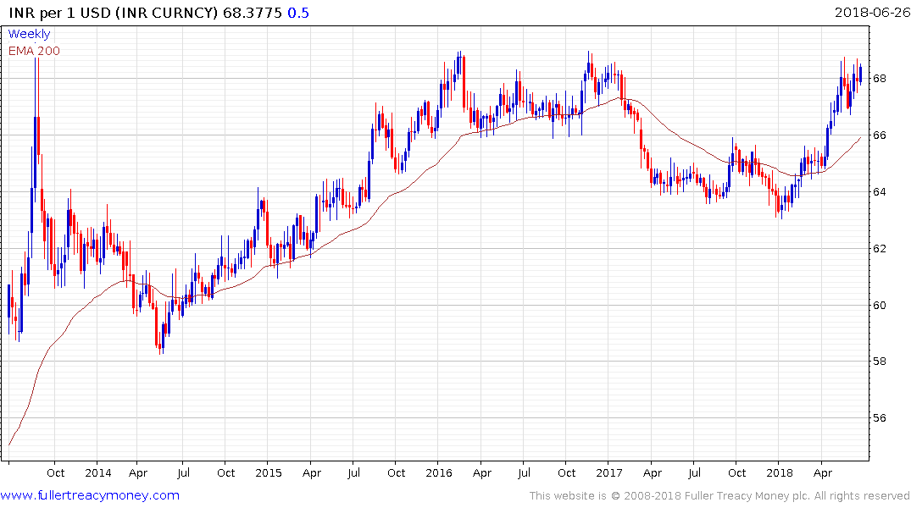Open the www.fullertreacymoney.com link
Screen dimensions: 911x508
coord(90,495)
